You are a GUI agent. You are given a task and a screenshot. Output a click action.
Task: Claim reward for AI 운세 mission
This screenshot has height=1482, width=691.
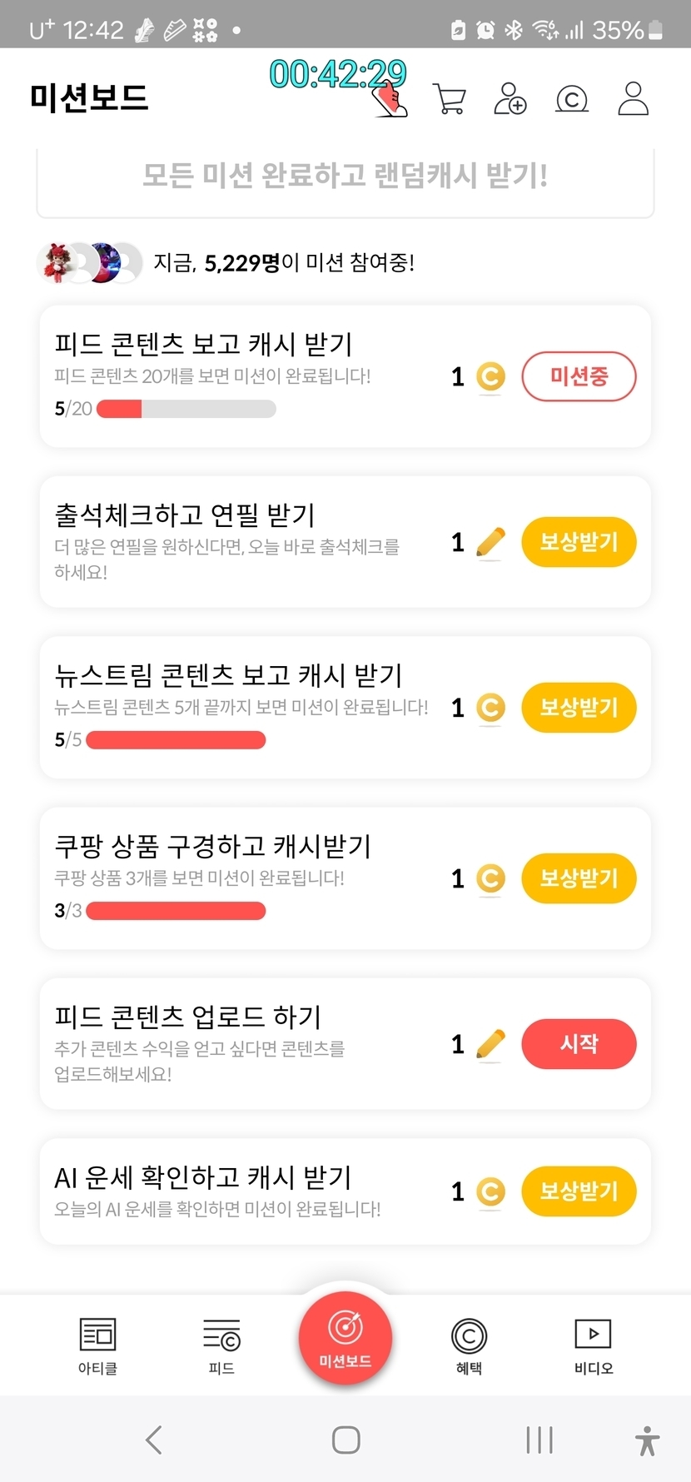pyautogui.click(x=579, y=1191)
